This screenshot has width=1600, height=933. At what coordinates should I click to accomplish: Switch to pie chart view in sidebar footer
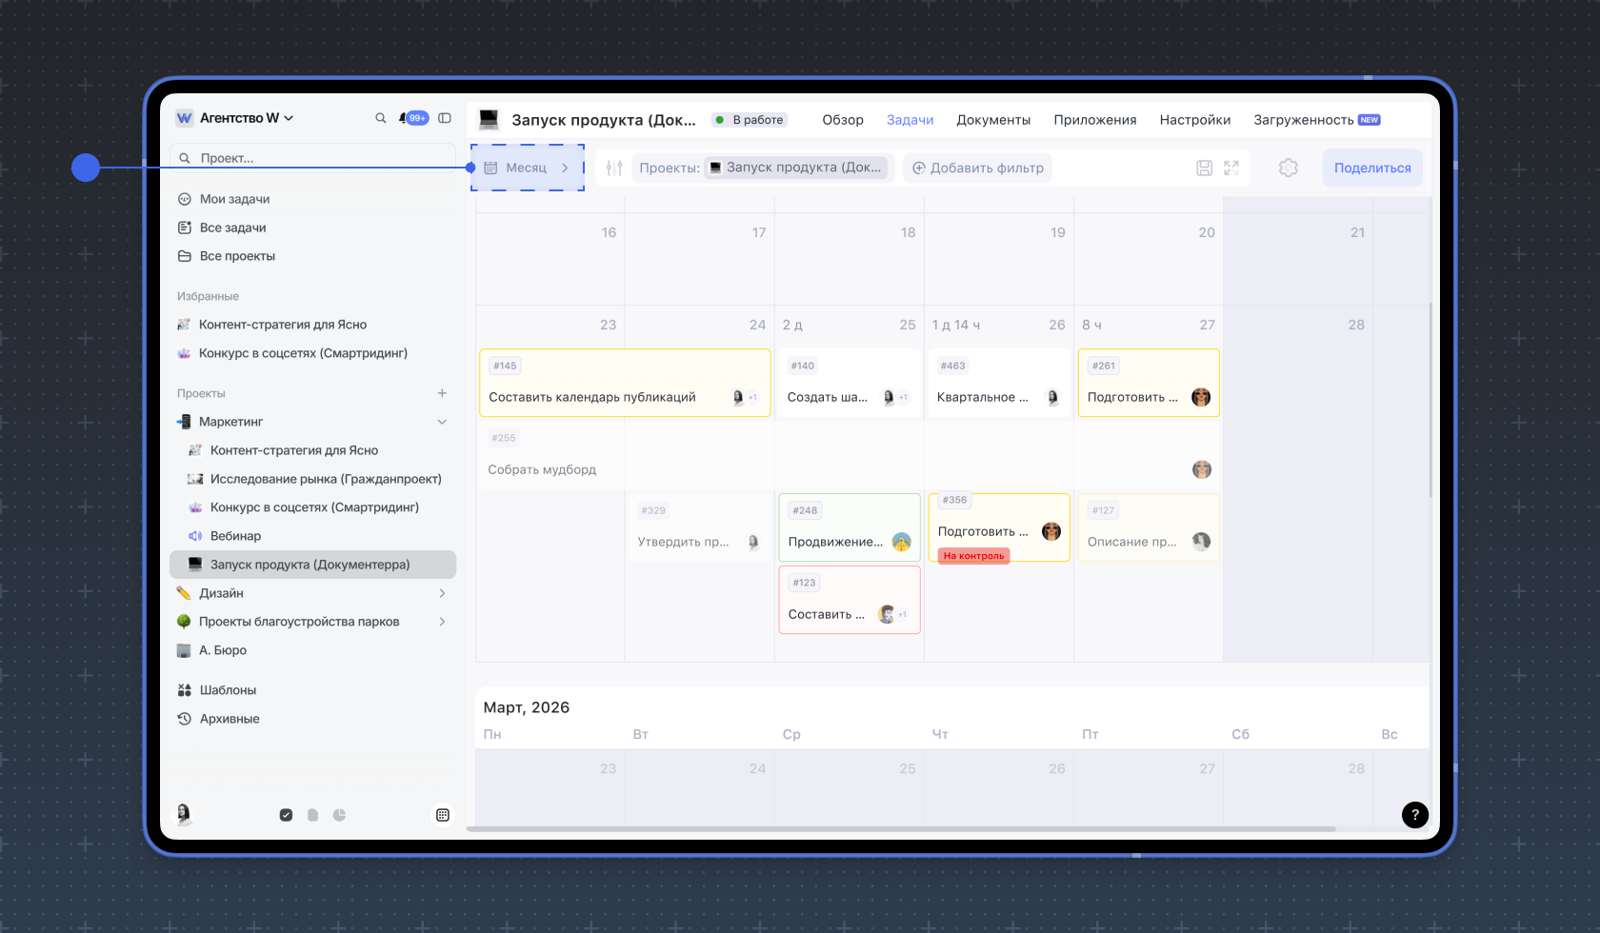tap(339, 815)
